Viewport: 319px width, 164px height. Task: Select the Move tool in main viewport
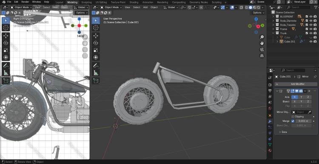96,36
